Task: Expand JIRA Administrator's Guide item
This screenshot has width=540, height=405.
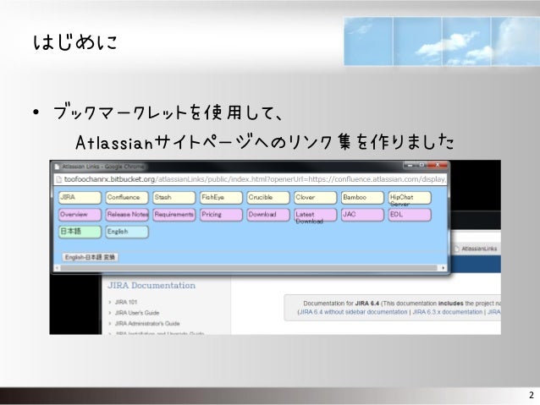Action: pos(110,324)
